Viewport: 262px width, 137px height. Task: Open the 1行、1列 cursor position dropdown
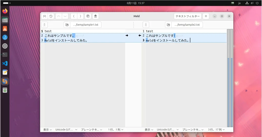coord(116,130)
